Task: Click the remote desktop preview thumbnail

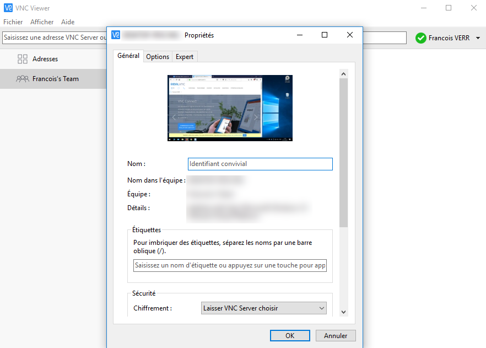Action: (x=230, y=108)
